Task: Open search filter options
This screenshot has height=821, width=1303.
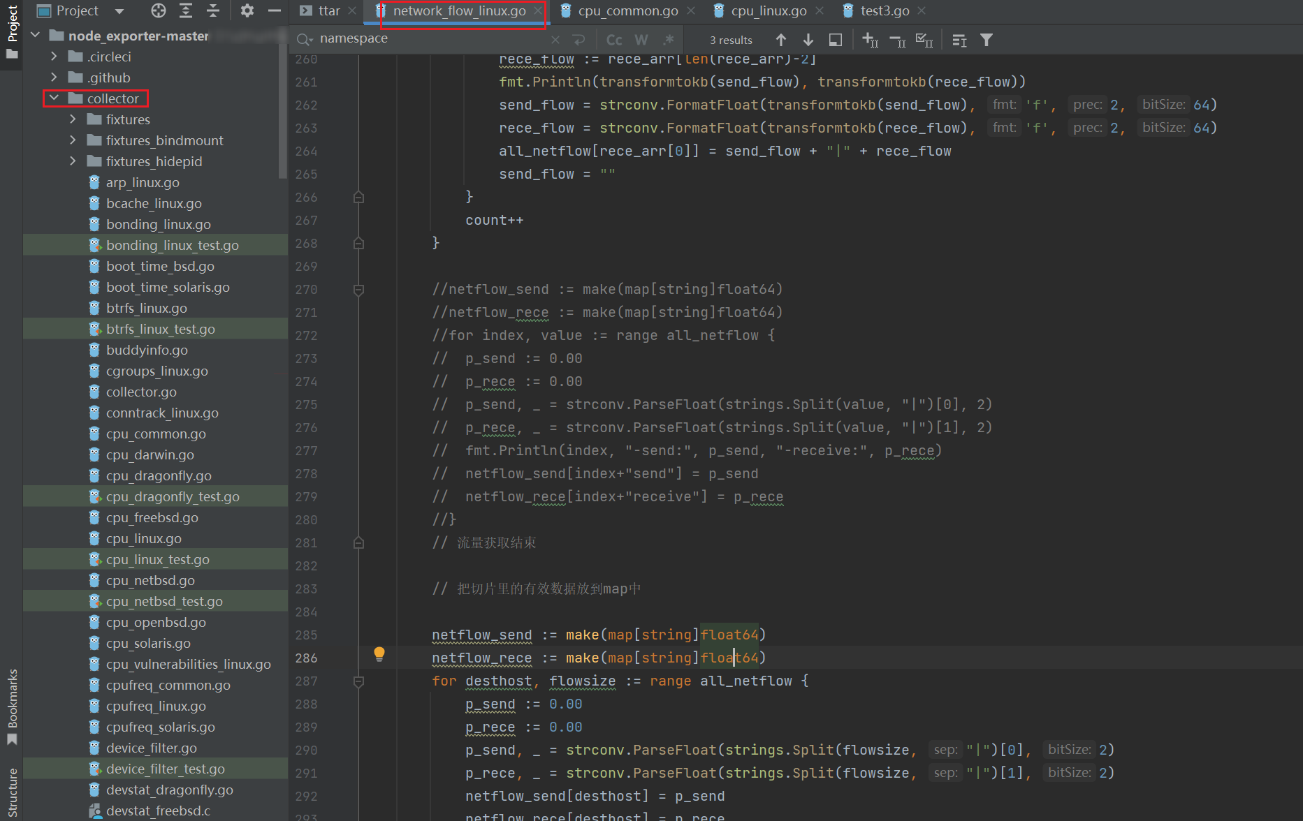Action: 986,40
